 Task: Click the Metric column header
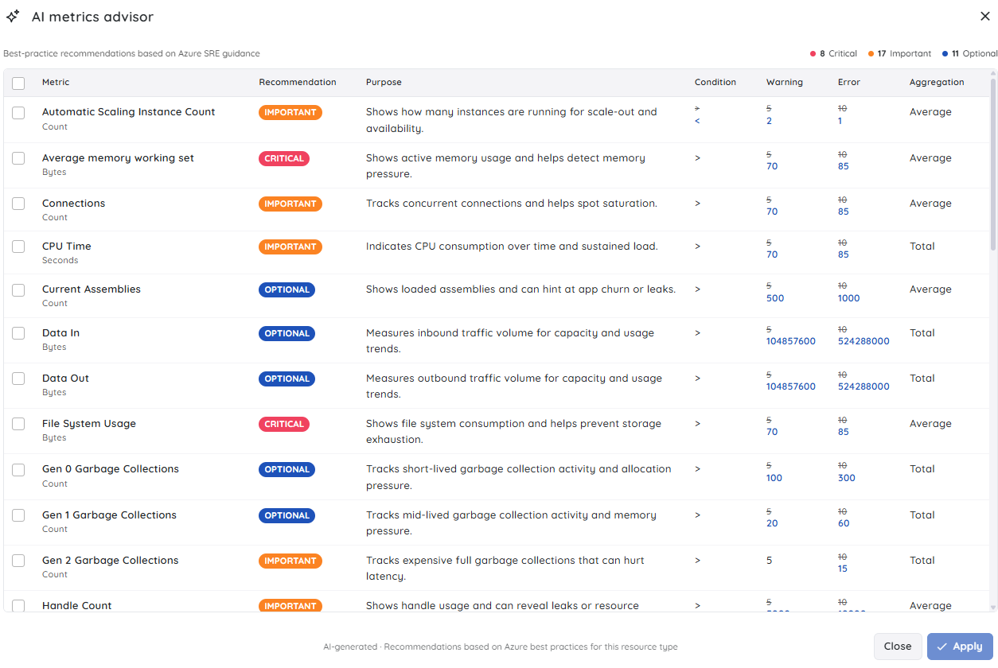56,82
